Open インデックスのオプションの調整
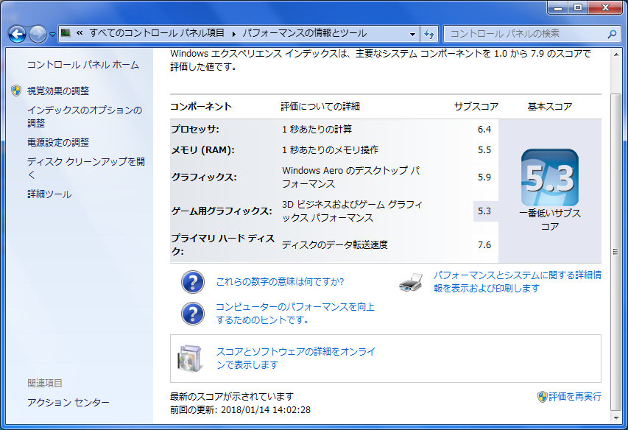The image size is (628, 430). [85, 116]
